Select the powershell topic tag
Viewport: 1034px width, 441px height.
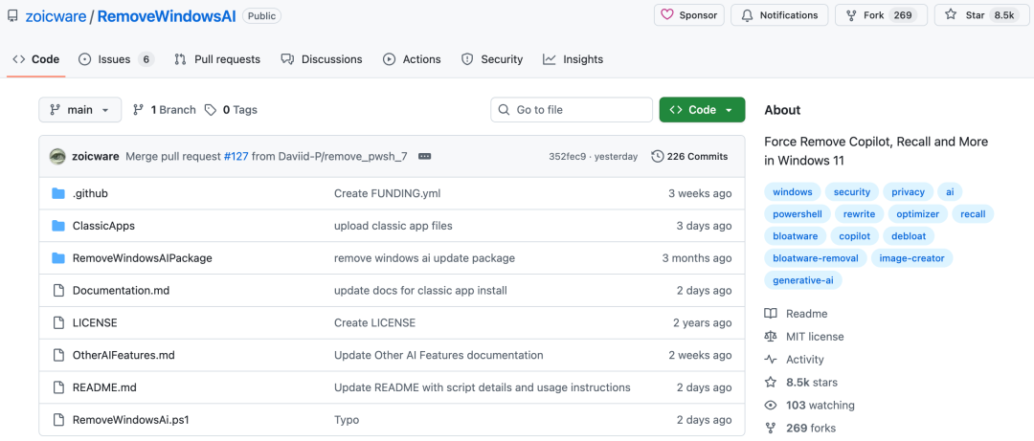point(798,214)
